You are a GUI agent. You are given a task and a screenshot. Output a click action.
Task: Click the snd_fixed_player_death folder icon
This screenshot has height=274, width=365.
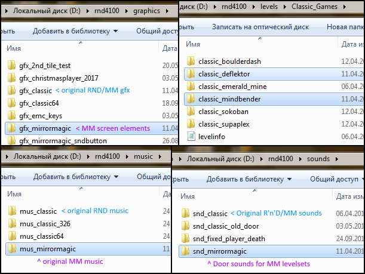click(186, 238)
